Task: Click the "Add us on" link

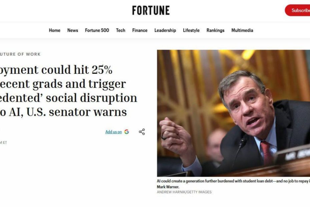Action: point(114,132)
